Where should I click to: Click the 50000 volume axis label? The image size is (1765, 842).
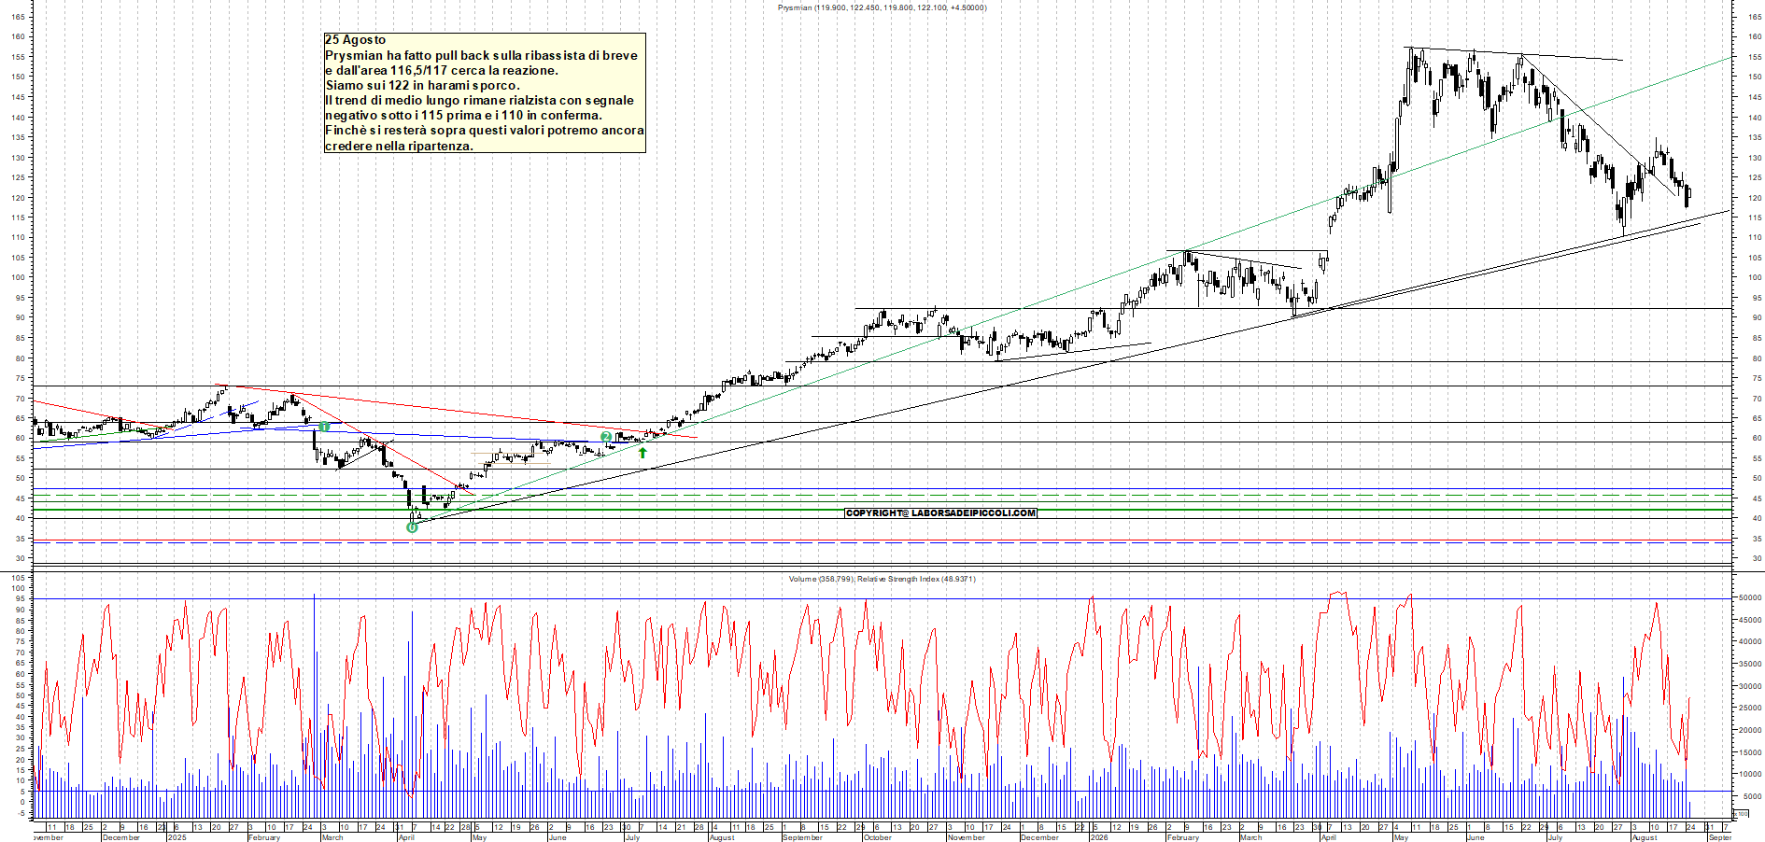pos(1749,597)
